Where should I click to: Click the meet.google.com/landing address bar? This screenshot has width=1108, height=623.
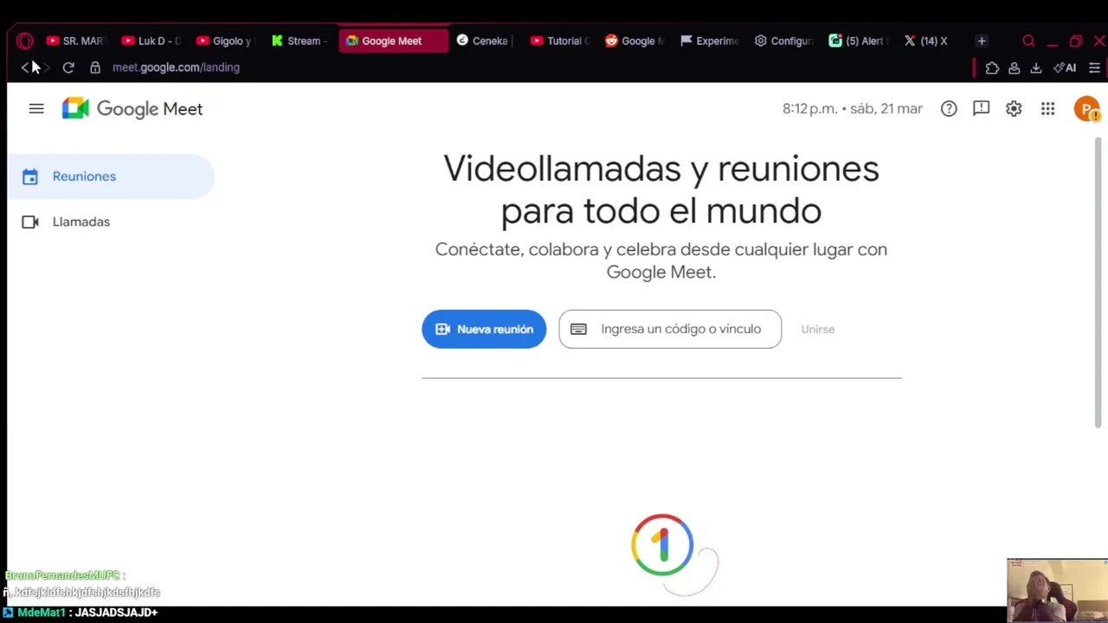coord(176,67)
